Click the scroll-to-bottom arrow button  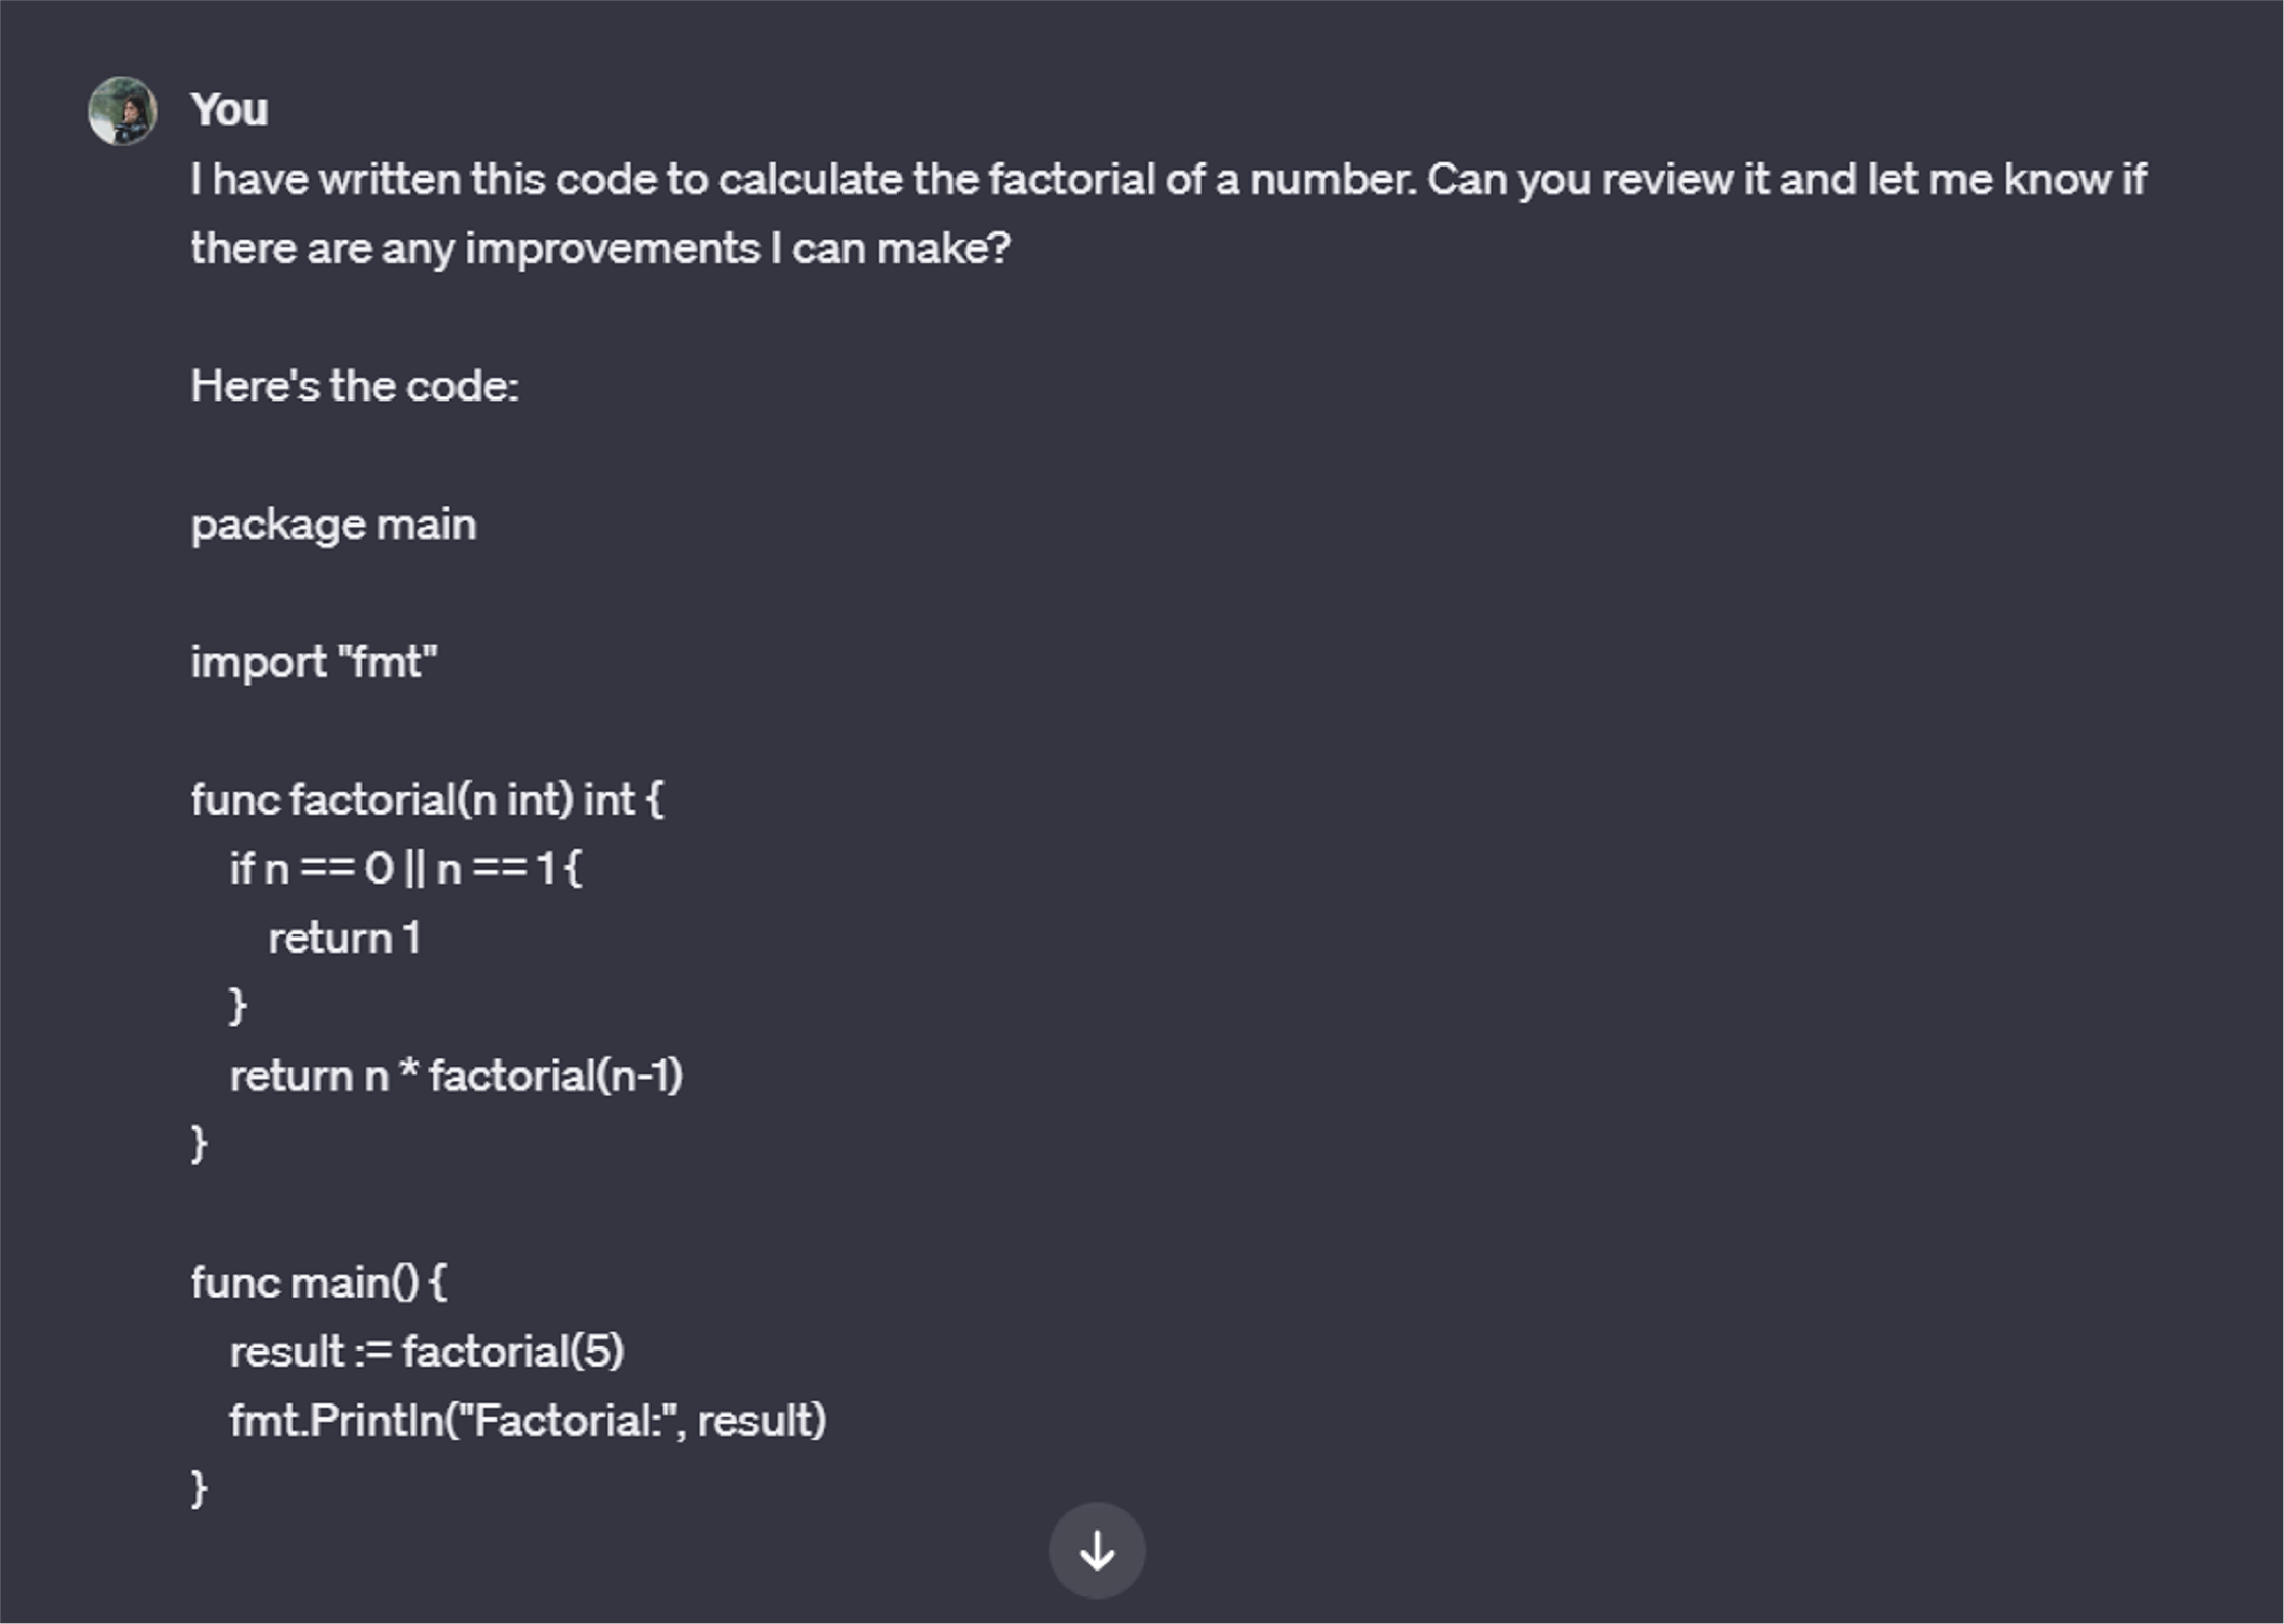1096,1550
